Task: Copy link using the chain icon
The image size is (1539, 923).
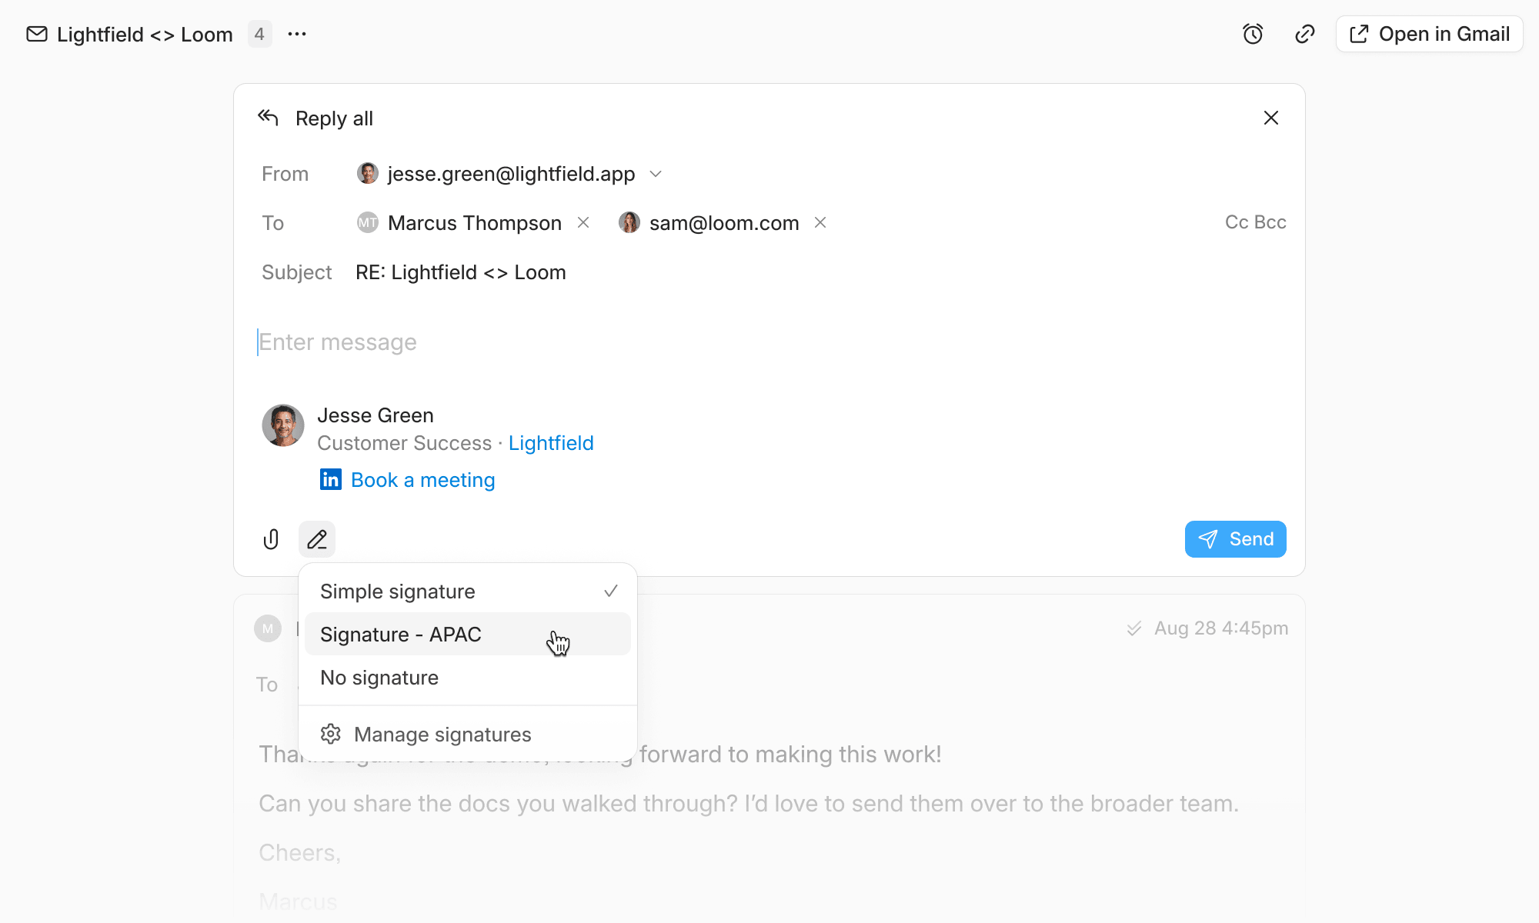Action: [x=1305, y=34]
